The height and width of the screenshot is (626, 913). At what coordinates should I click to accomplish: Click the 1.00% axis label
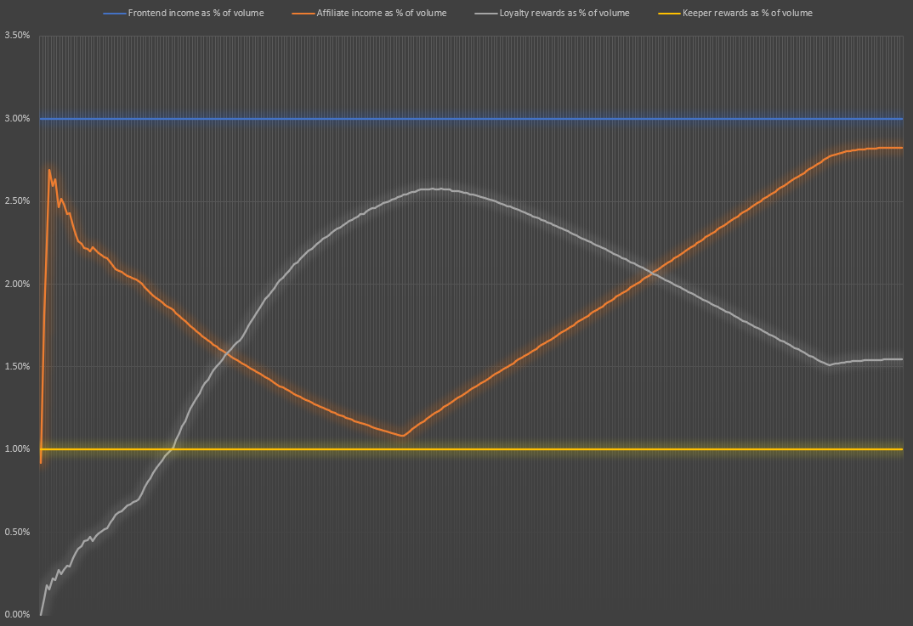coord(16,449)
